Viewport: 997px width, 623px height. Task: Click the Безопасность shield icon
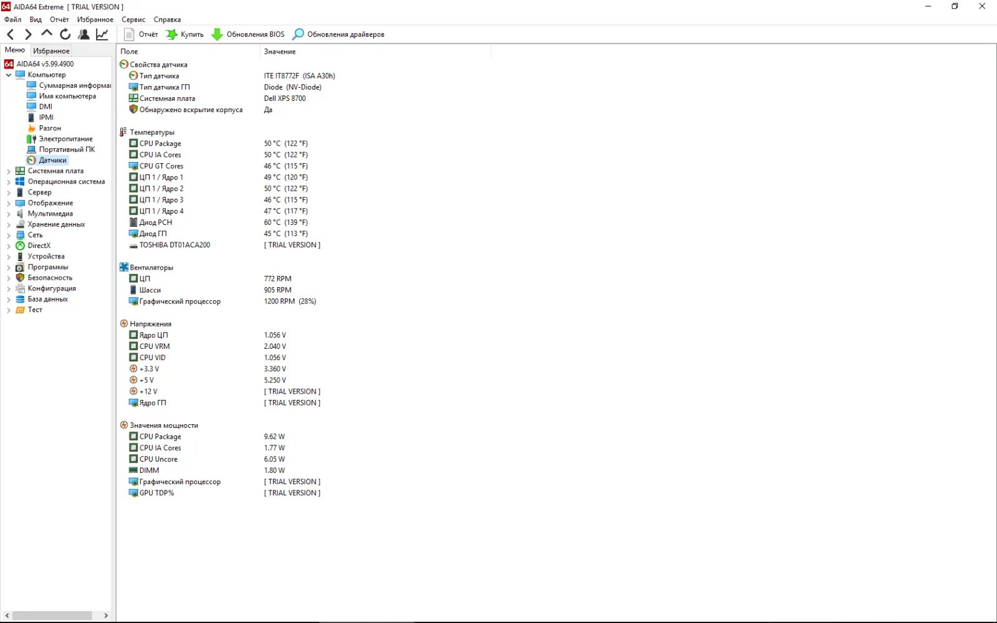[20, 278]
